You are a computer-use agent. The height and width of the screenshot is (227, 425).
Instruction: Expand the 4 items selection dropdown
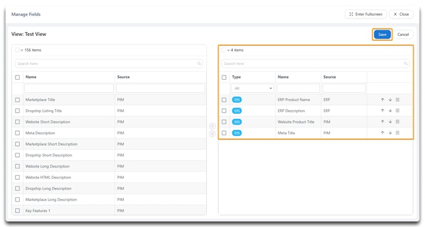[229, 50]
